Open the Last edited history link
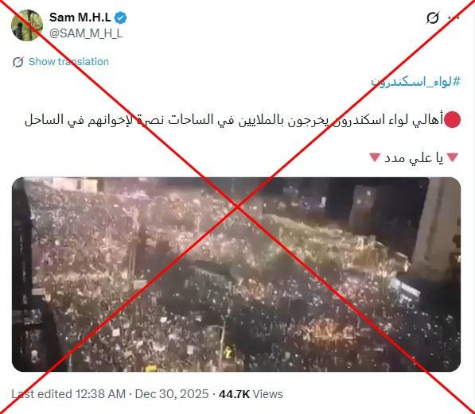 42,394
